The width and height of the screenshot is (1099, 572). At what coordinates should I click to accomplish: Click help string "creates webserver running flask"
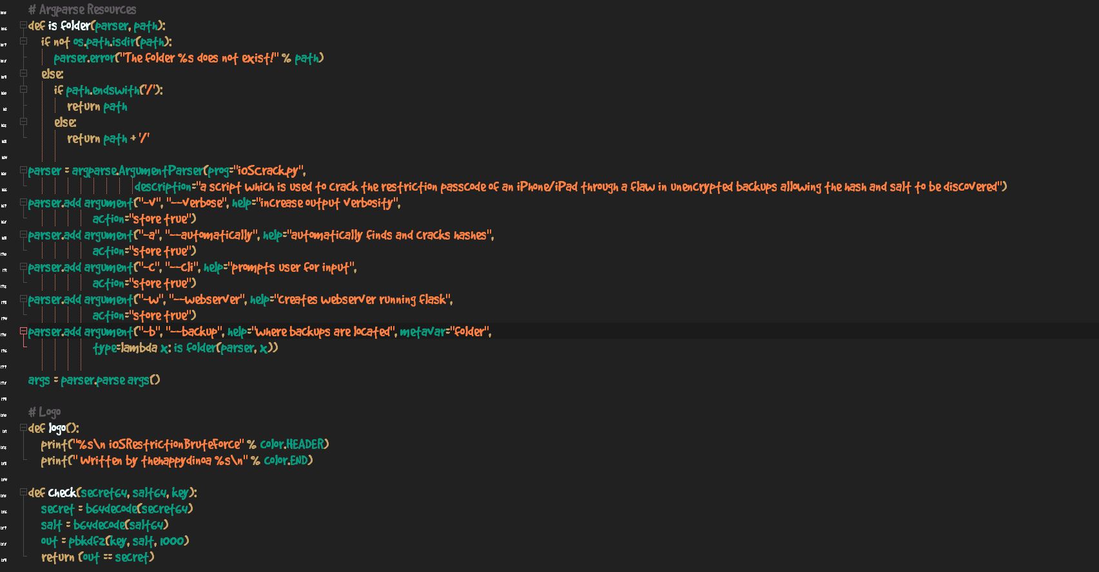363,300
